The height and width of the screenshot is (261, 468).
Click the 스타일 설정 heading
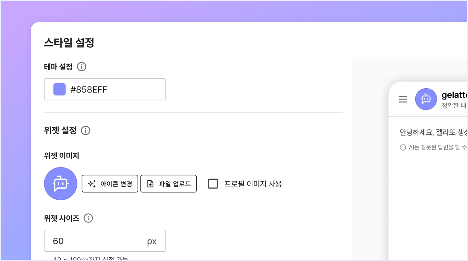(69, 43)
